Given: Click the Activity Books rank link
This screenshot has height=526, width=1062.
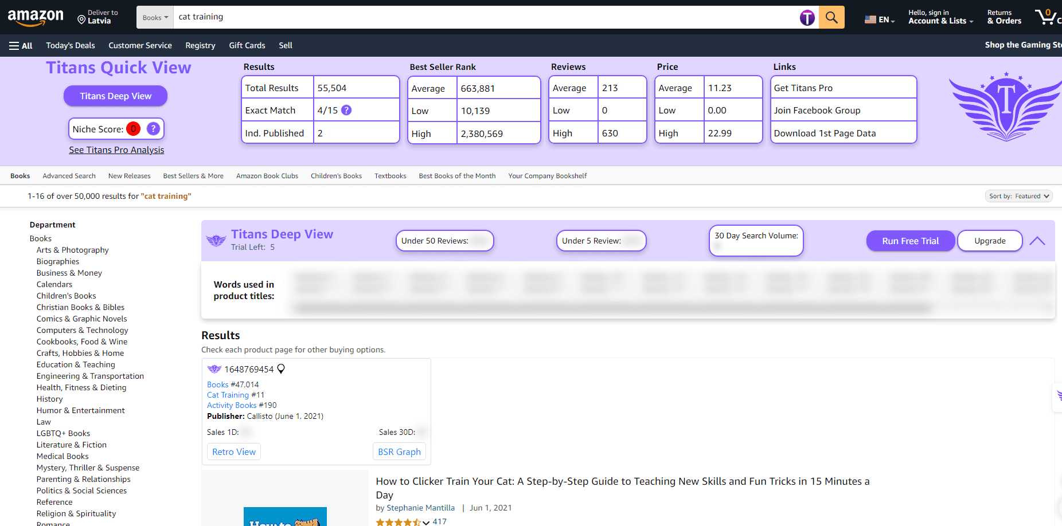Looking at the screenshot, I should (x=232, y=405).
